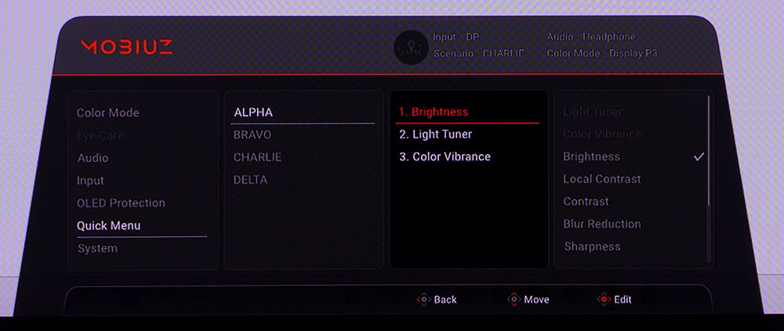Go to the Input menu item
This screenshot has height=331, width=784.
pos(91,181)
